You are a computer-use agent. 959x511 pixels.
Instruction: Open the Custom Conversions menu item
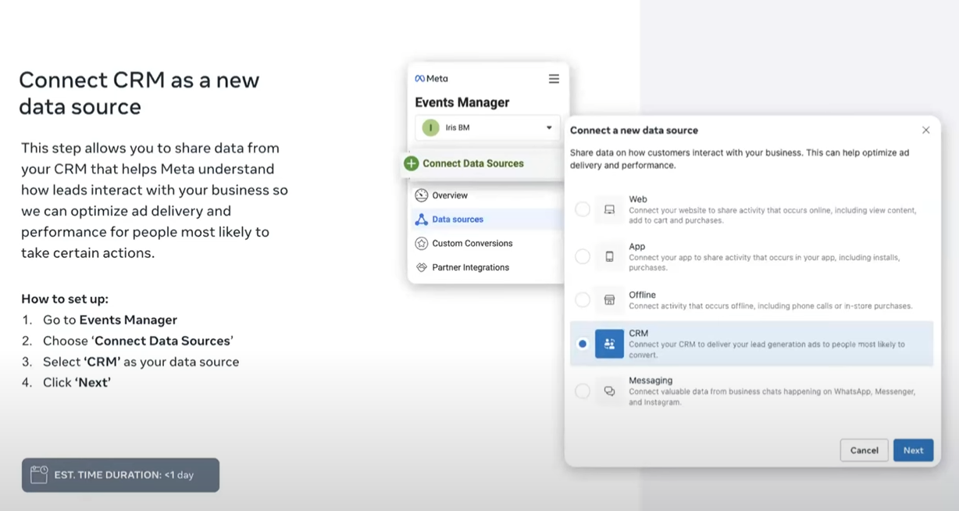pos(472,243)
